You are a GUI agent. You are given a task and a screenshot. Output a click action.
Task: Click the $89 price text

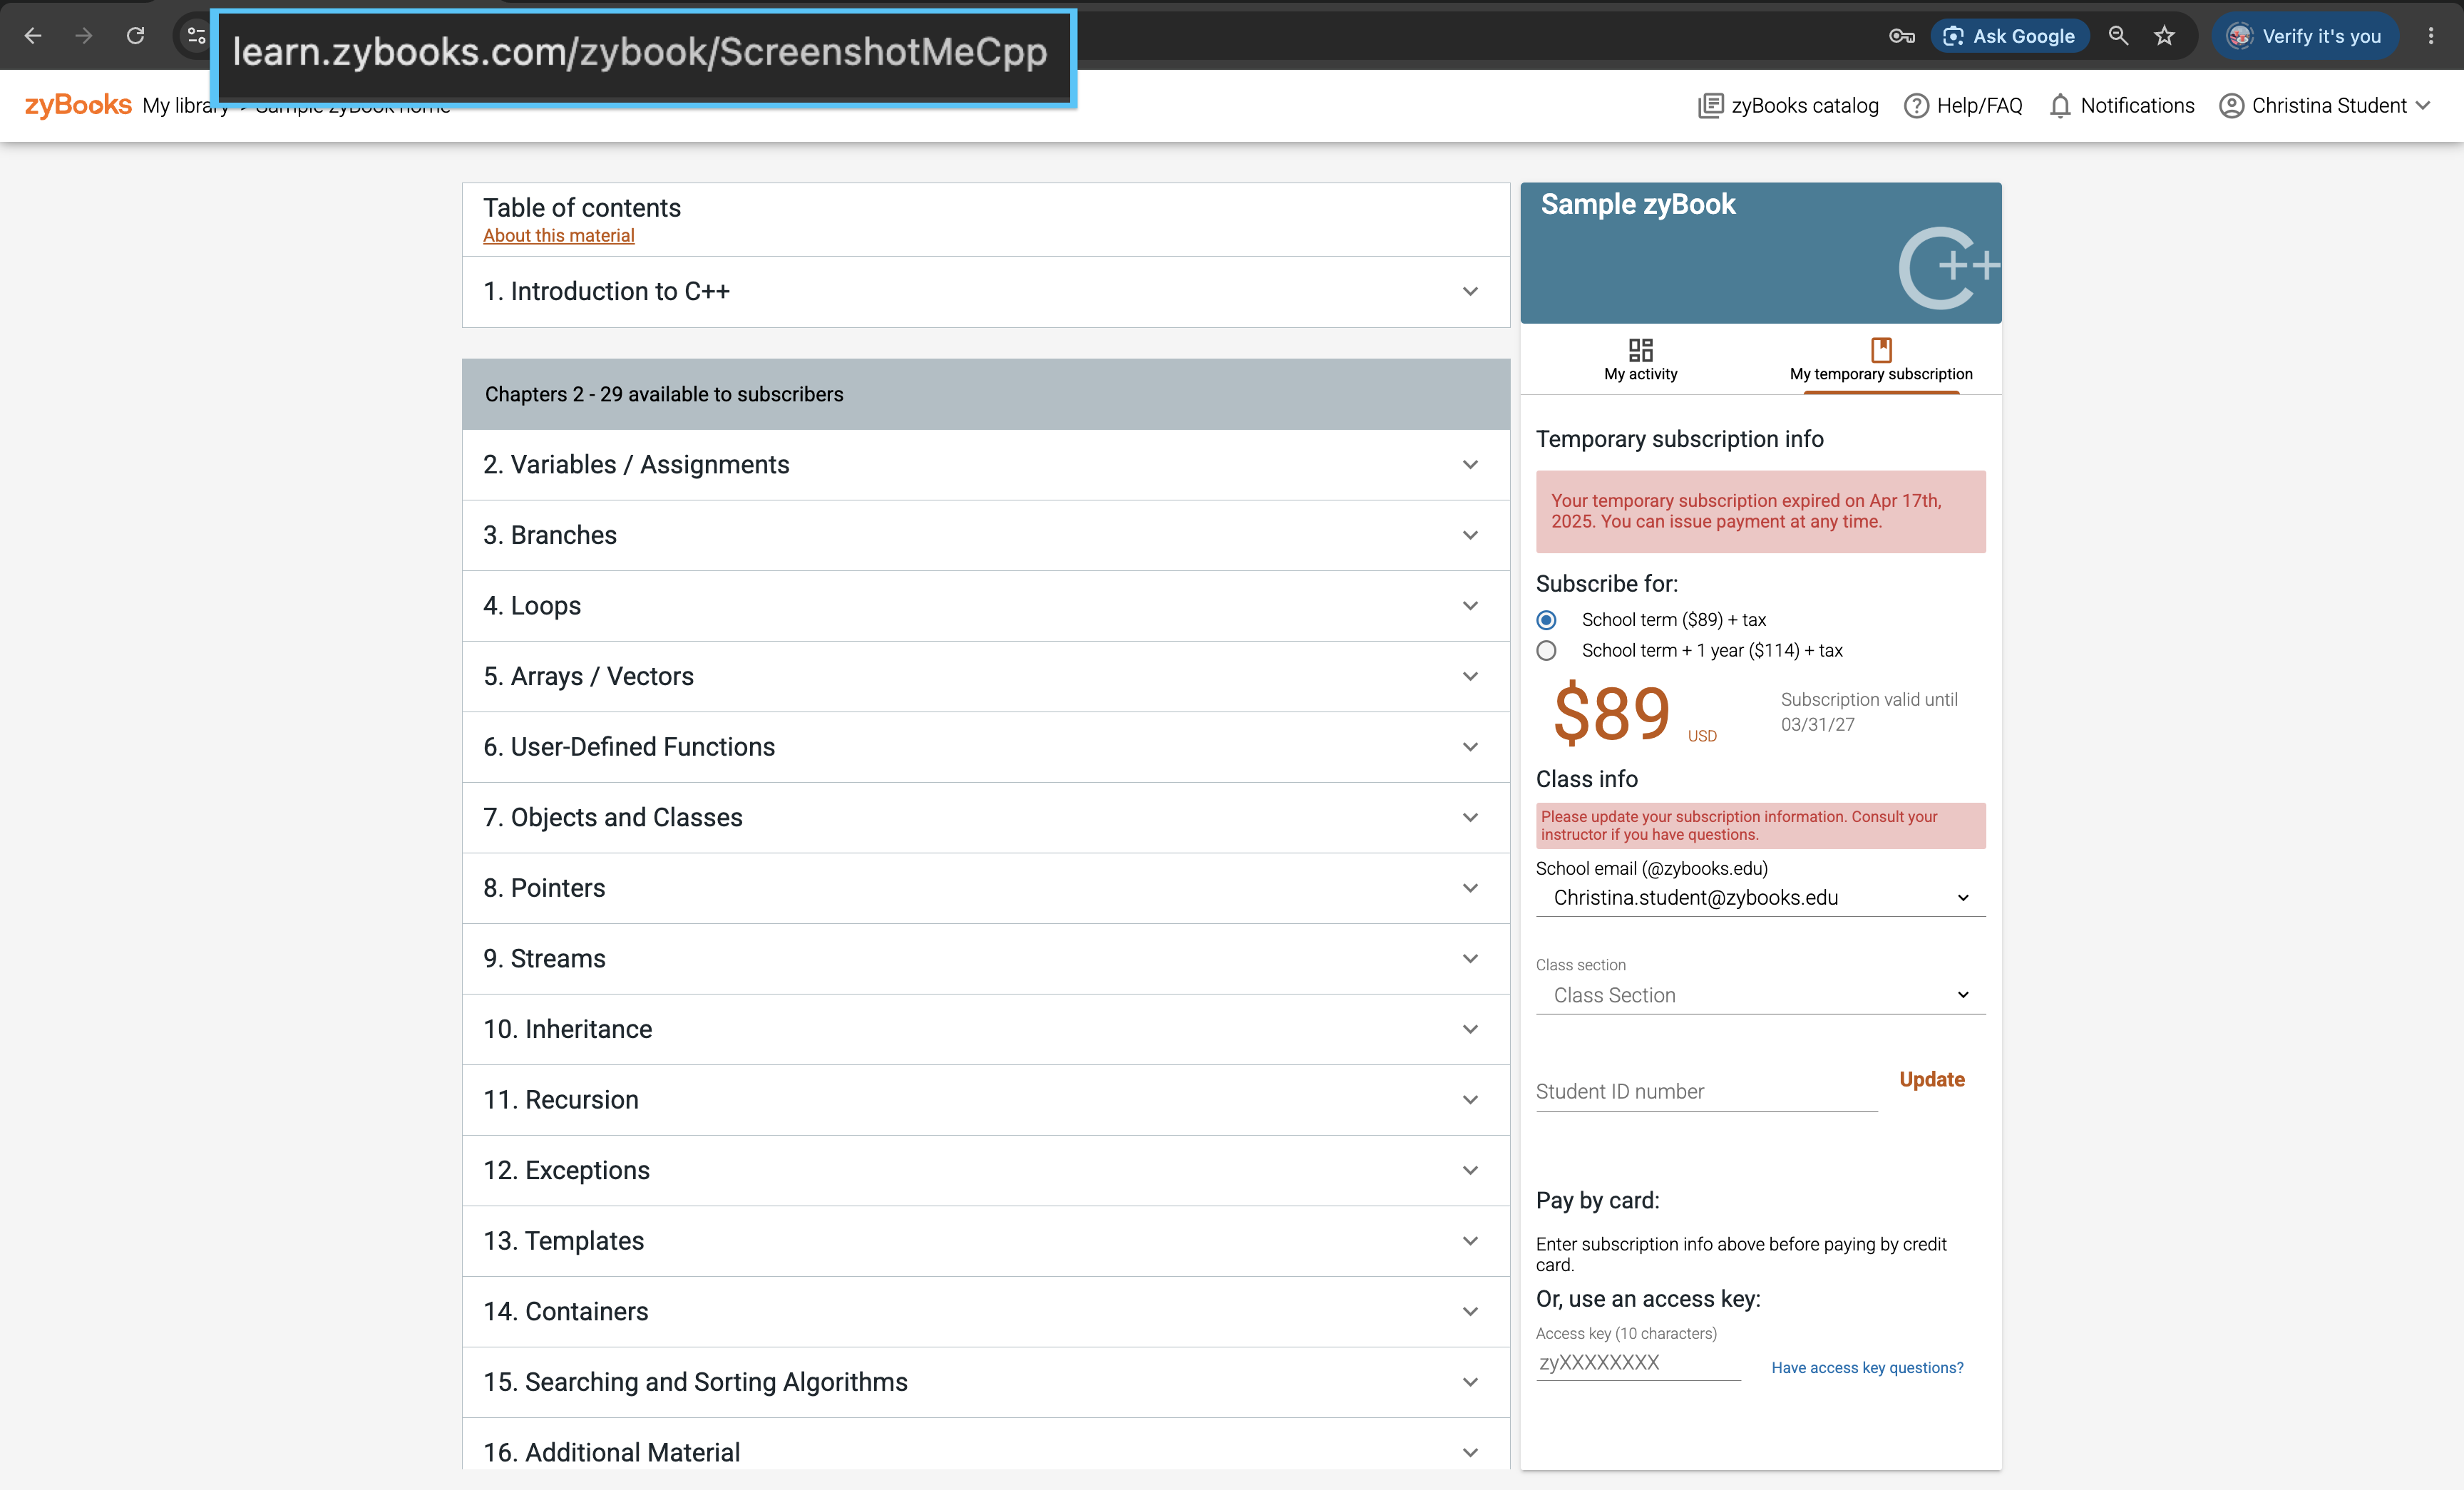click(x=1612, y=713)
